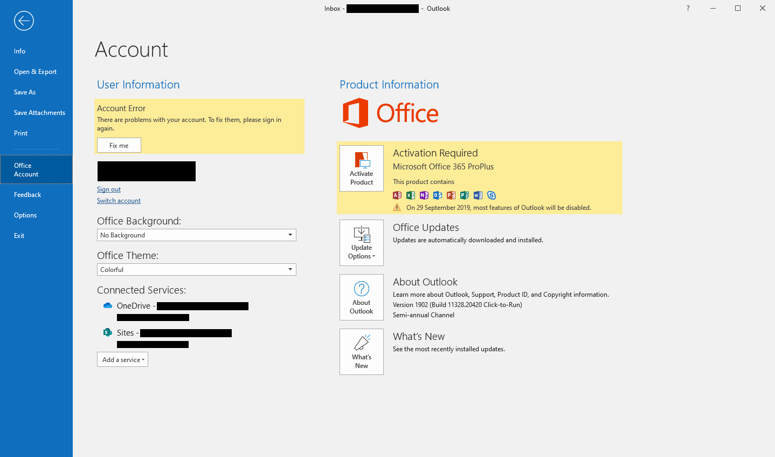Click the PowerPoint icon in the product list
This screenshot has width=775, height=457.
(x=451, y=195)
